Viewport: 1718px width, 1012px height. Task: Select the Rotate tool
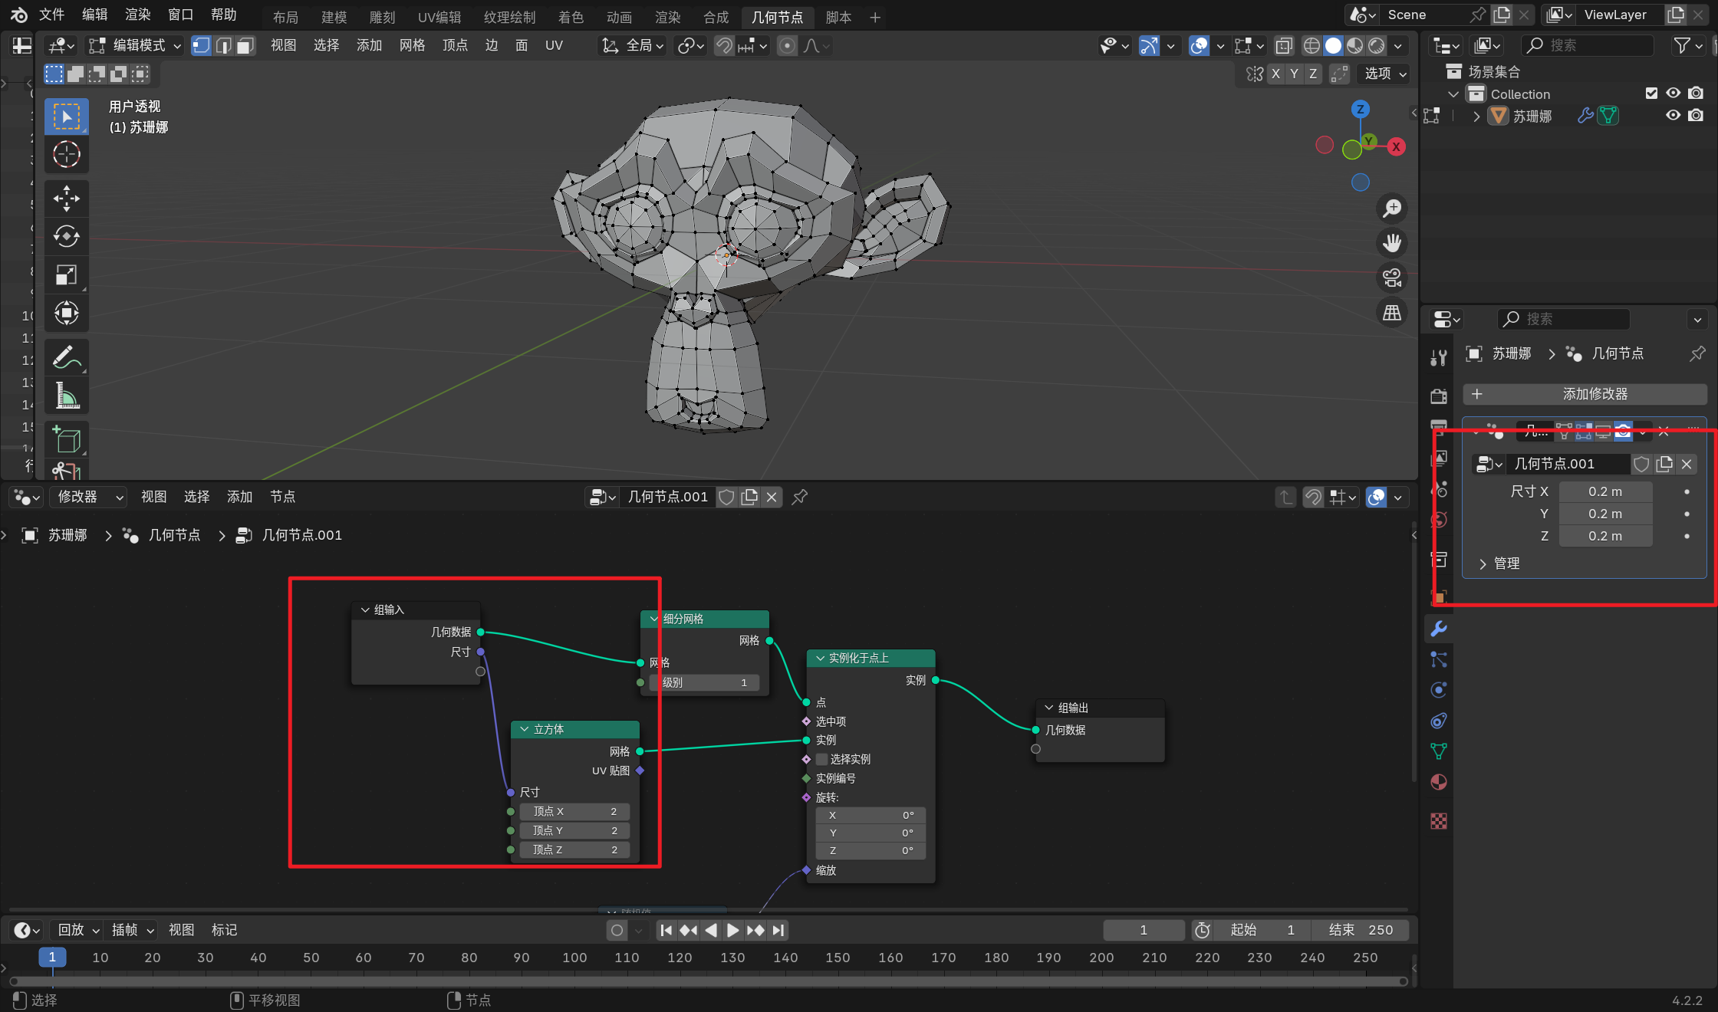tap(67, 236)
